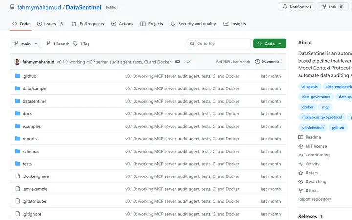The width and height of the screenshot is (352, 220).
Task: View the Security and quality tab
Action: pos(193,24)
